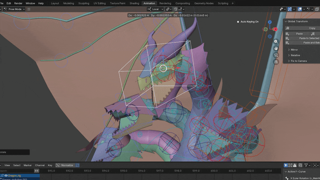This screenshot has height=180, width=320.
Task: Switch to the Geometry Nodes workspace tab
Action: pos(204,3)
